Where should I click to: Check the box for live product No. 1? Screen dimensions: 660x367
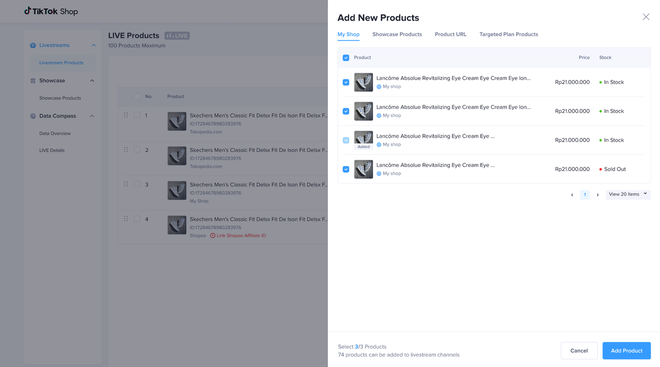137,115
